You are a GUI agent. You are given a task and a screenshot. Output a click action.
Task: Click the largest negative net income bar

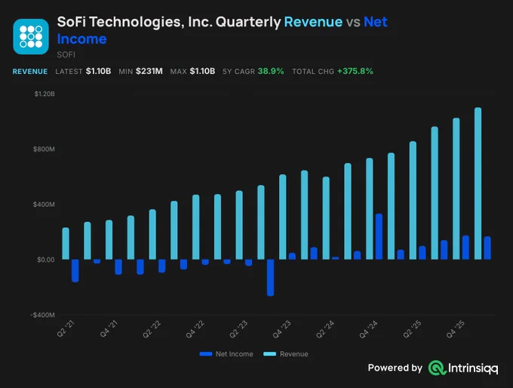point(270,278)
